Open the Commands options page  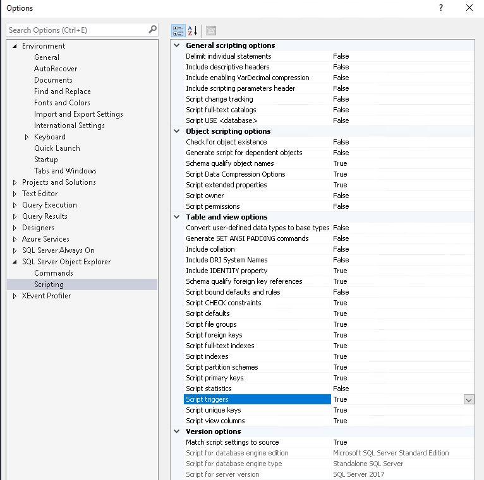tap(54, 273)
